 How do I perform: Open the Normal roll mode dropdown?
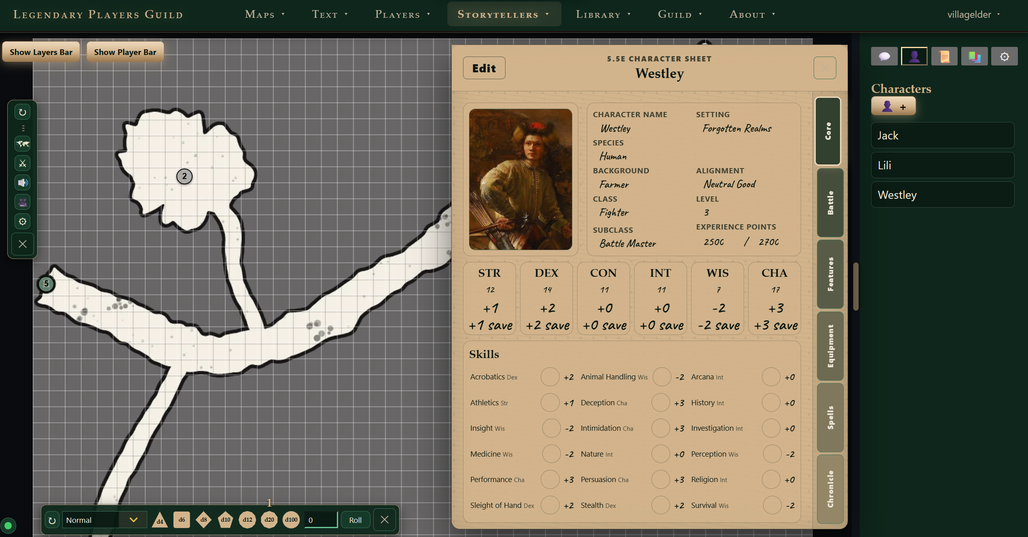(104, 520)
